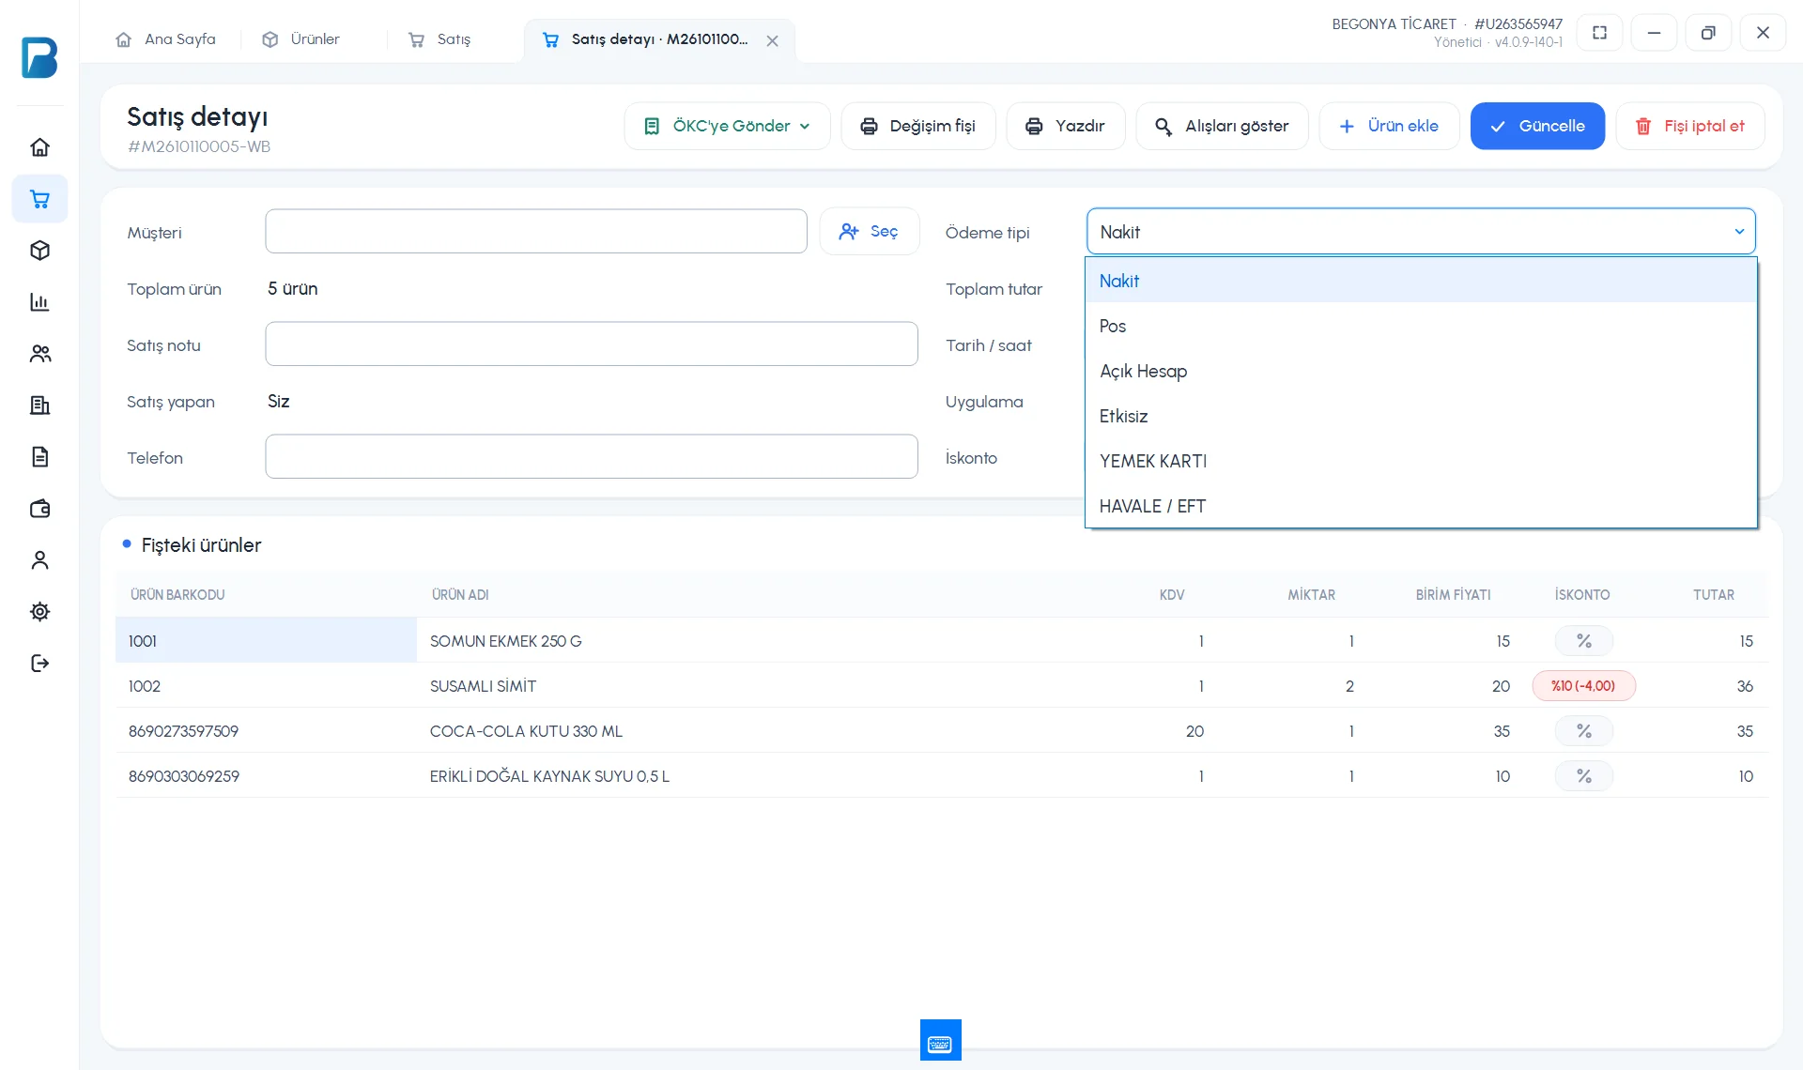Image resolution: width=1803 pixels, height=1070 pixels.
Task: Click the Fişi iptal et button
Action: [1689, 126]
